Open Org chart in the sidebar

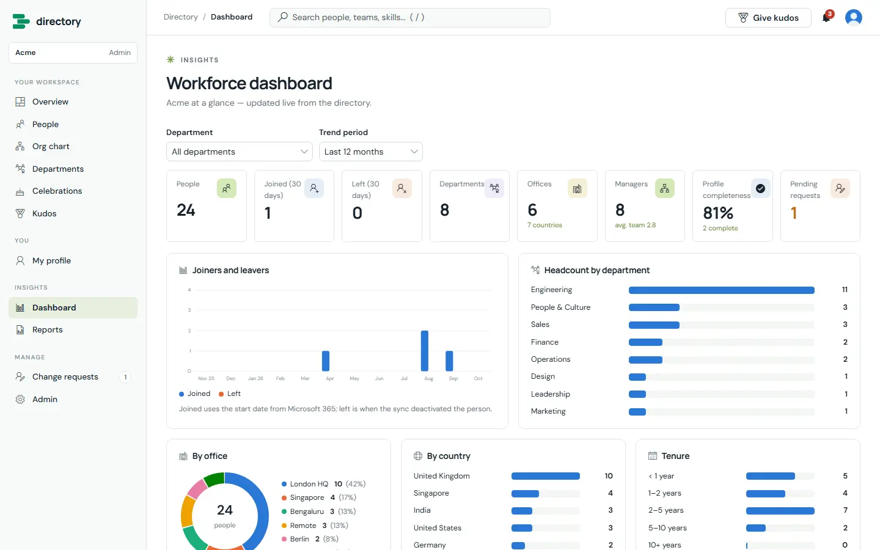click(73, 147)
